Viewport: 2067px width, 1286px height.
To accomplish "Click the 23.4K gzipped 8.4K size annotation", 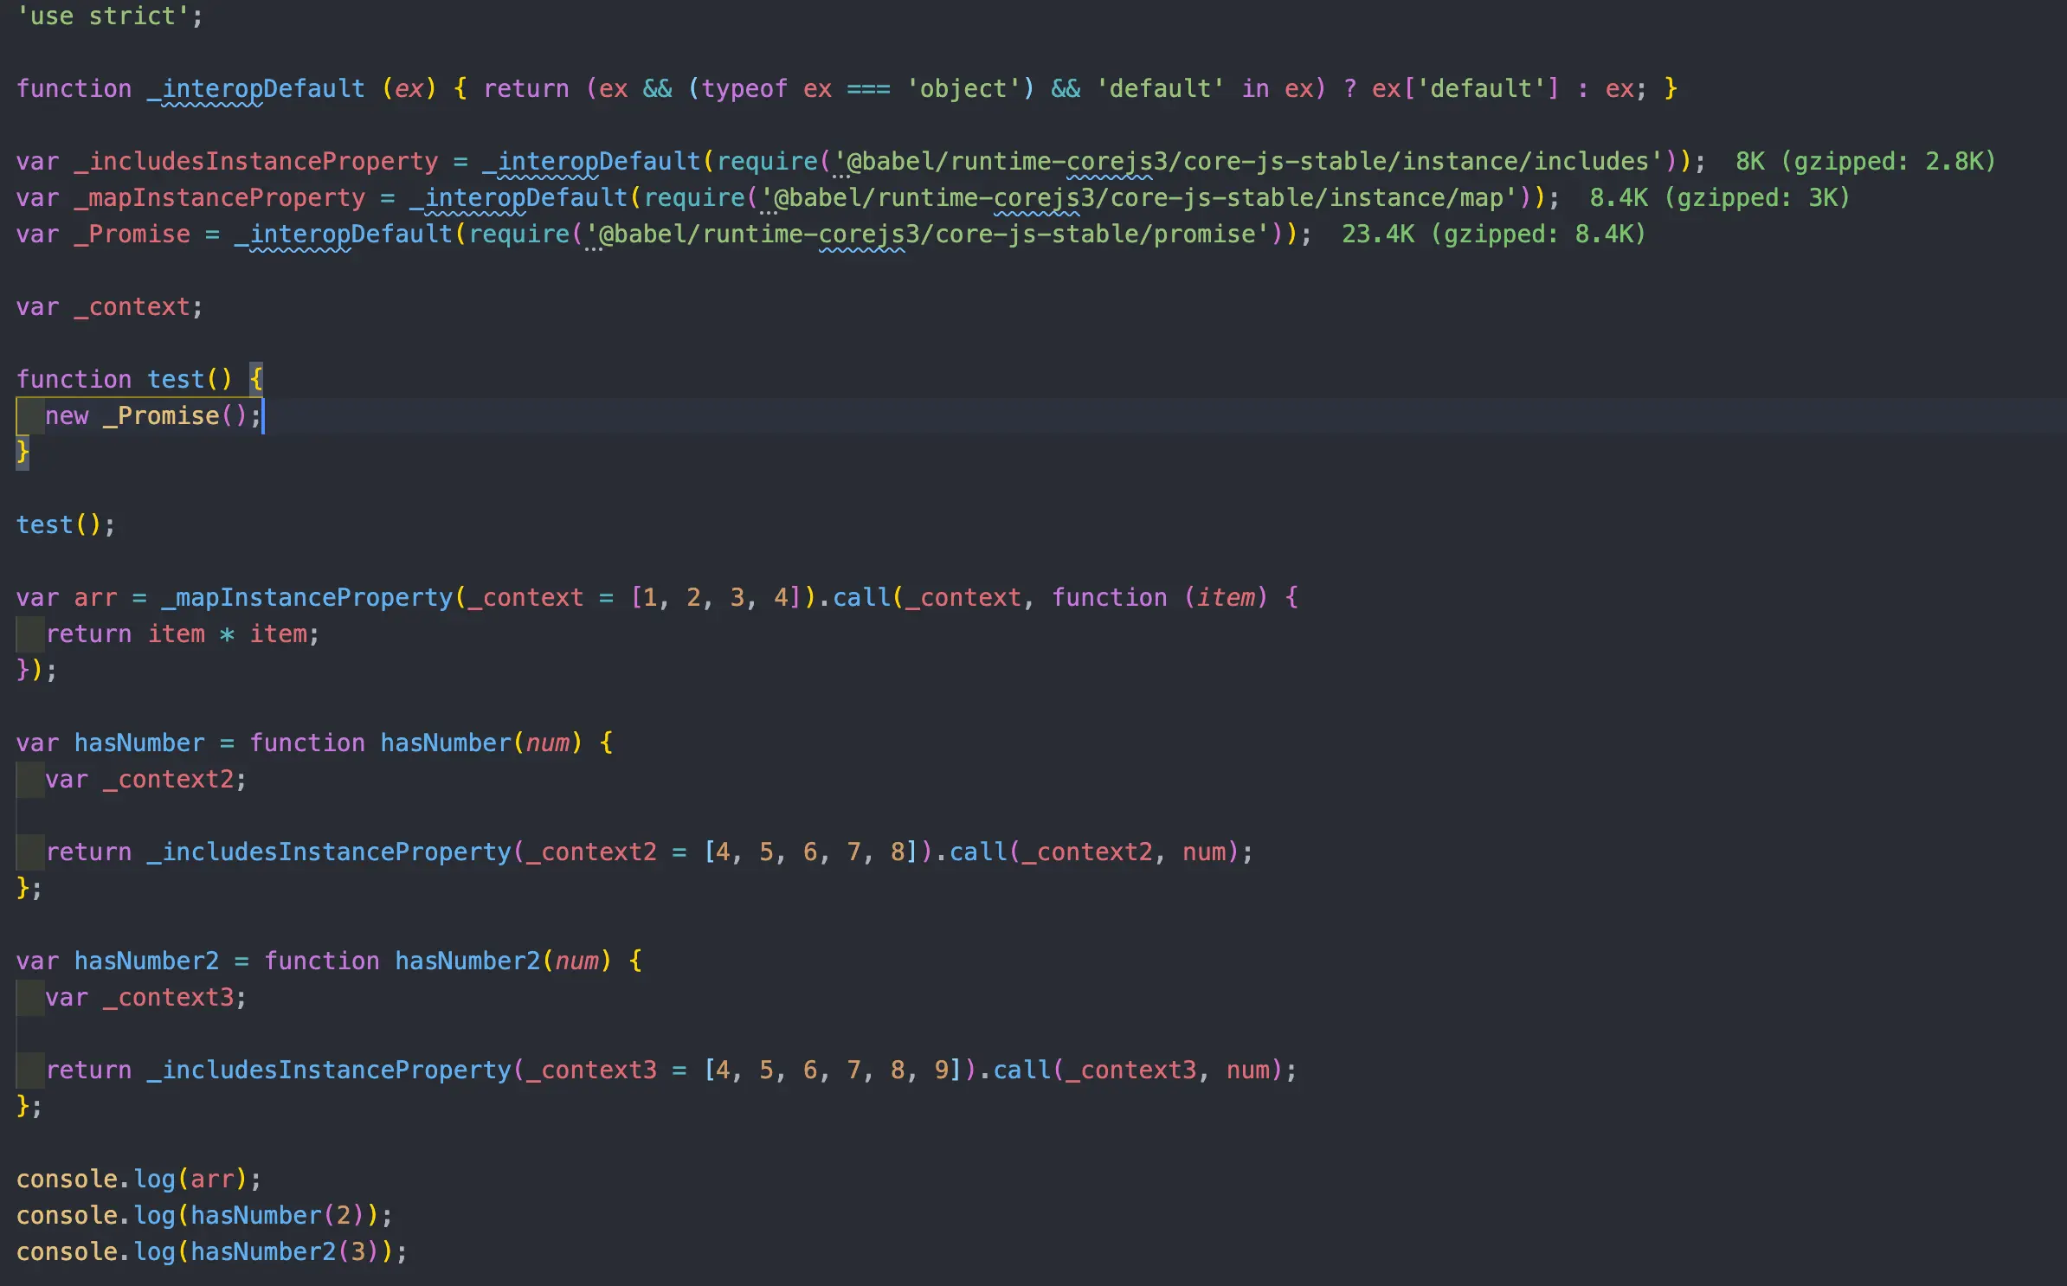I will tap(1492, 235).
